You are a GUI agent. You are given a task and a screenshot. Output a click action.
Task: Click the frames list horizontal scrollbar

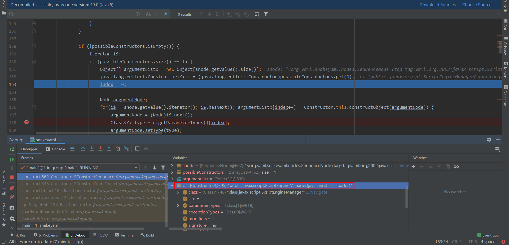(x=81, y=229)
